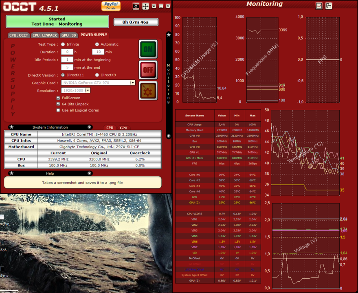Image resolution: width=358 pixels, height=293 pixels.
Task: Click the CPU Usage sensor row
Action: 218,125
